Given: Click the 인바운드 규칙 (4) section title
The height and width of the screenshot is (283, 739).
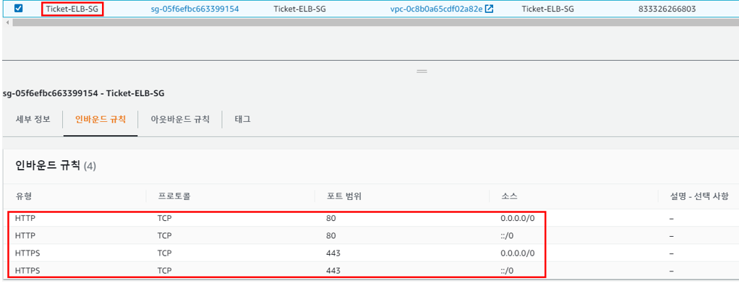Looking at the screenshot, I should click(56, 166).
